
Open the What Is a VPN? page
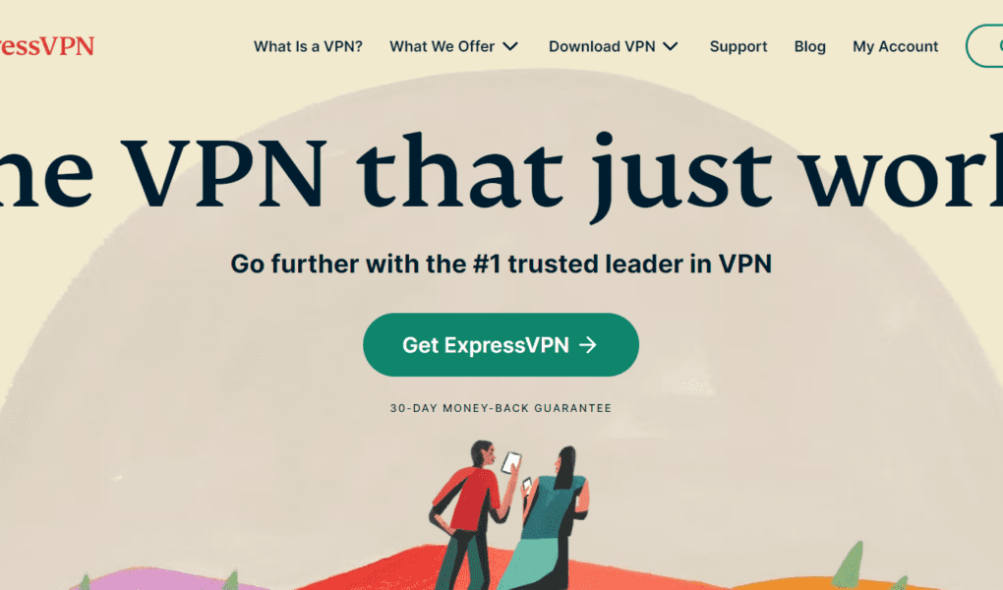tap(308, 47)
